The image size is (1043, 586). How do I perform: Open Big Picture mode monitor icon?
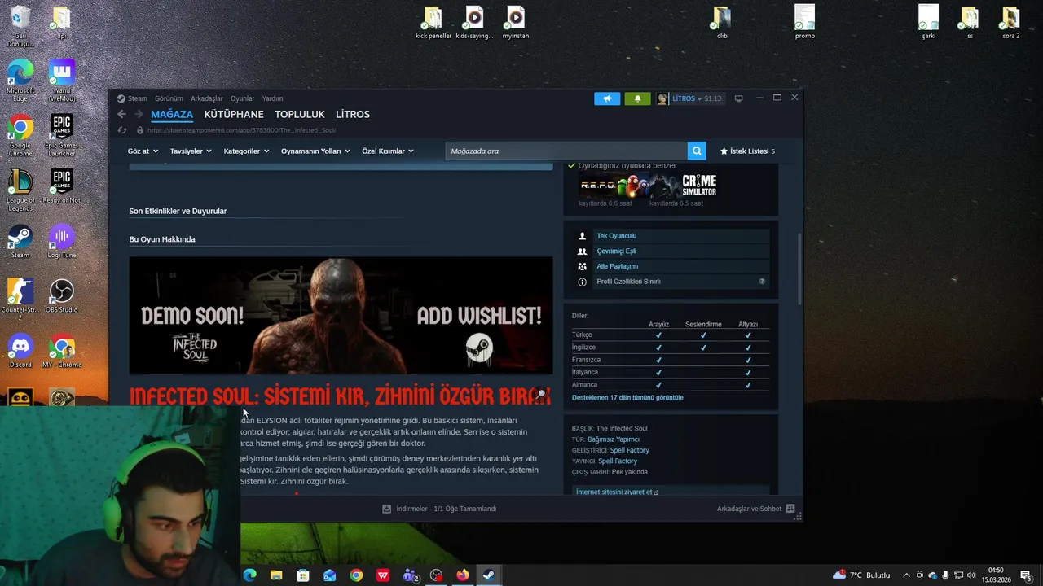coord(739,98)
